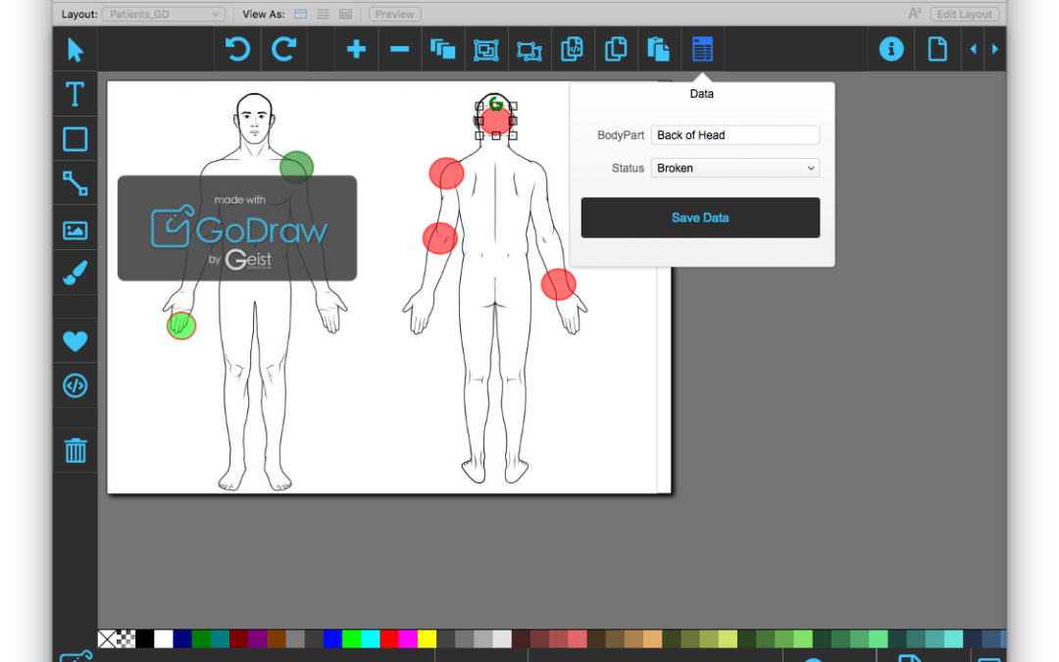Screen dimensions: 1059x662
Task: Pick the black color swatch
Action: tap(144, 639)
